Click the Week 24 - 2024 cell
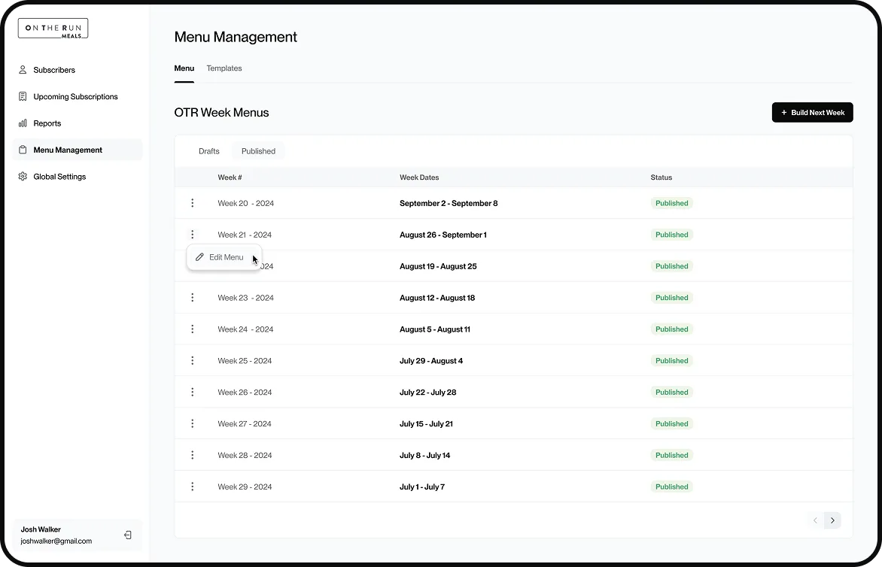882x567 pixels. [x=245, y=329]
